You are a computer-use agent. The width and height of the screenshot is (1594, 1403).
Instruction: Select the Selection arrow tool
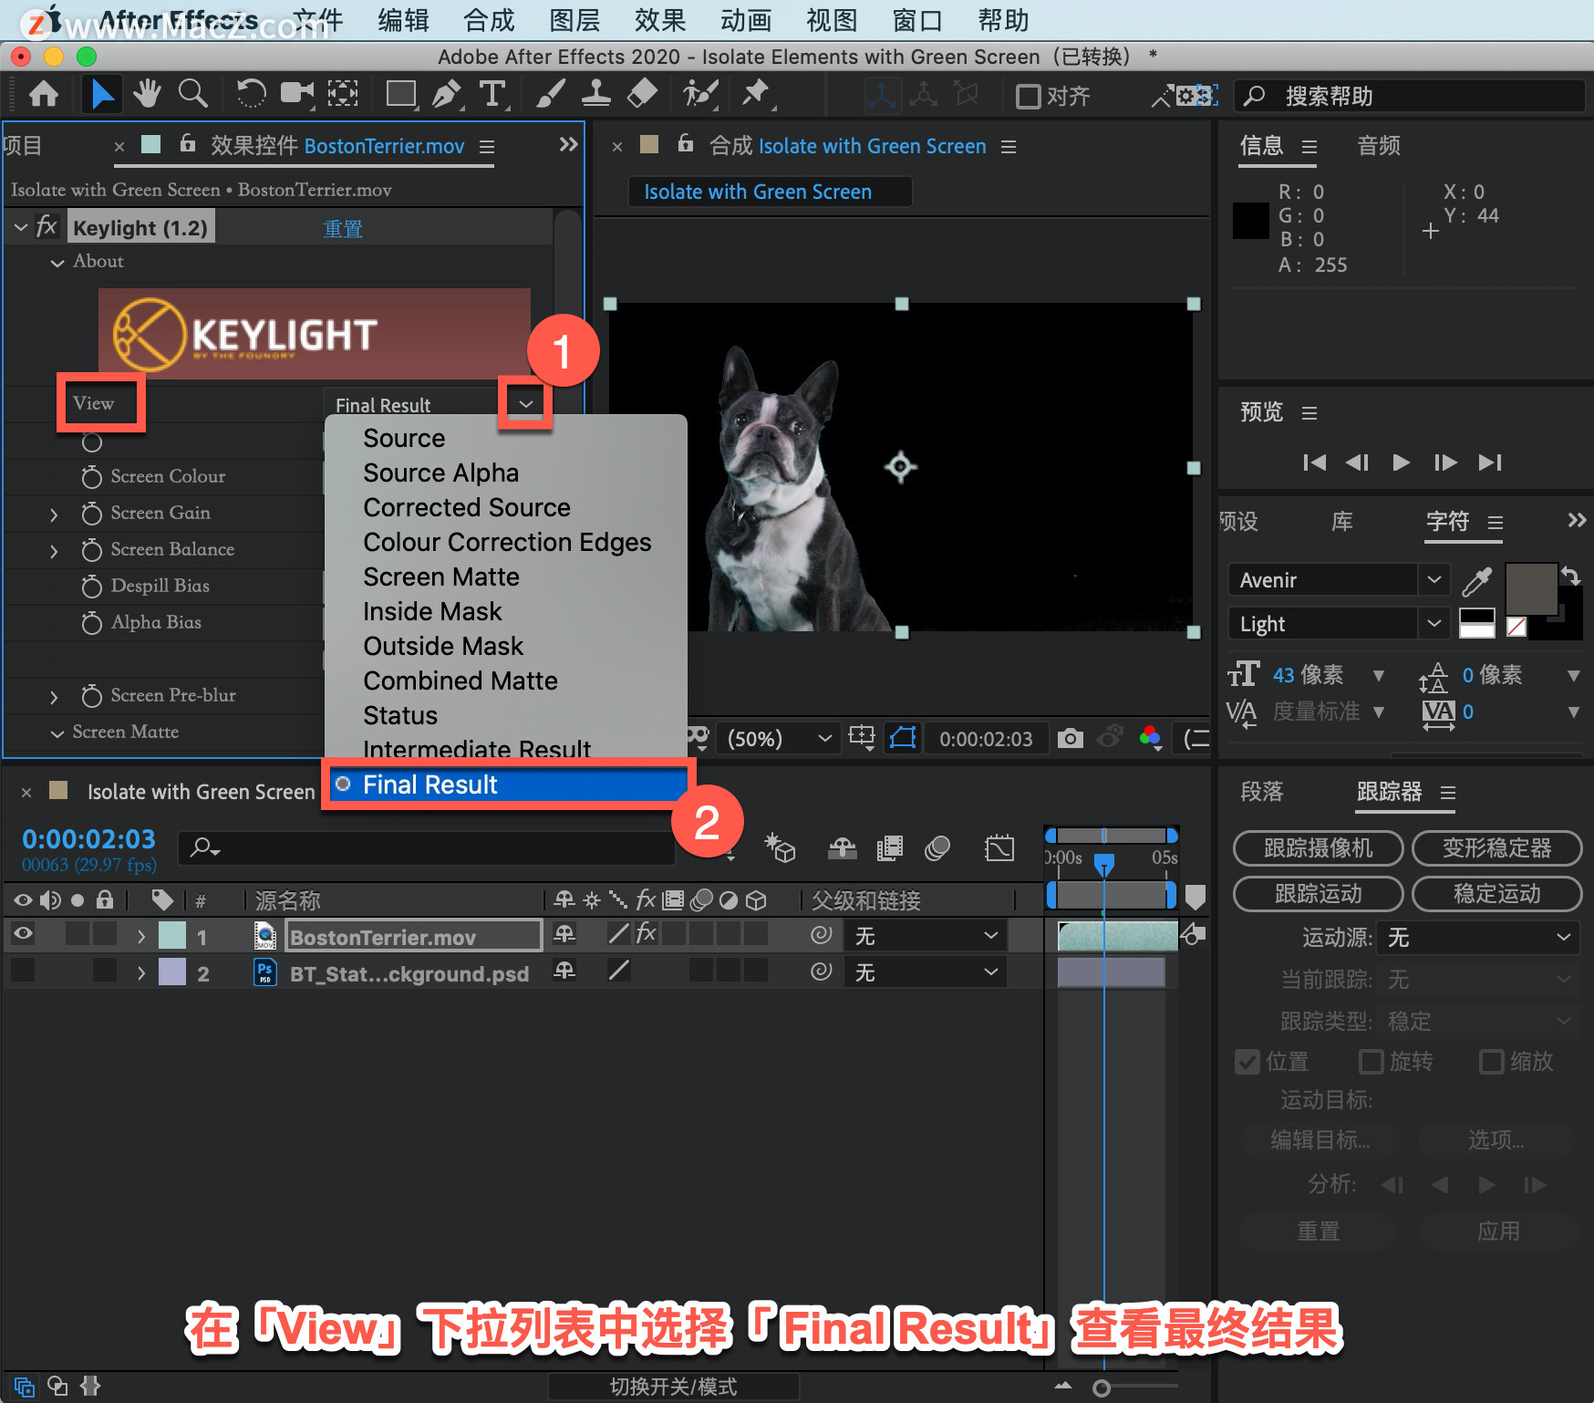[101, 94]
